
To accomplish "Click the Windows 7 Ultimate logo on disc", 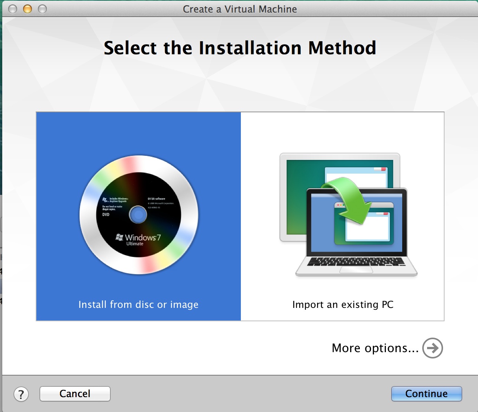I will tap(138, 239).
